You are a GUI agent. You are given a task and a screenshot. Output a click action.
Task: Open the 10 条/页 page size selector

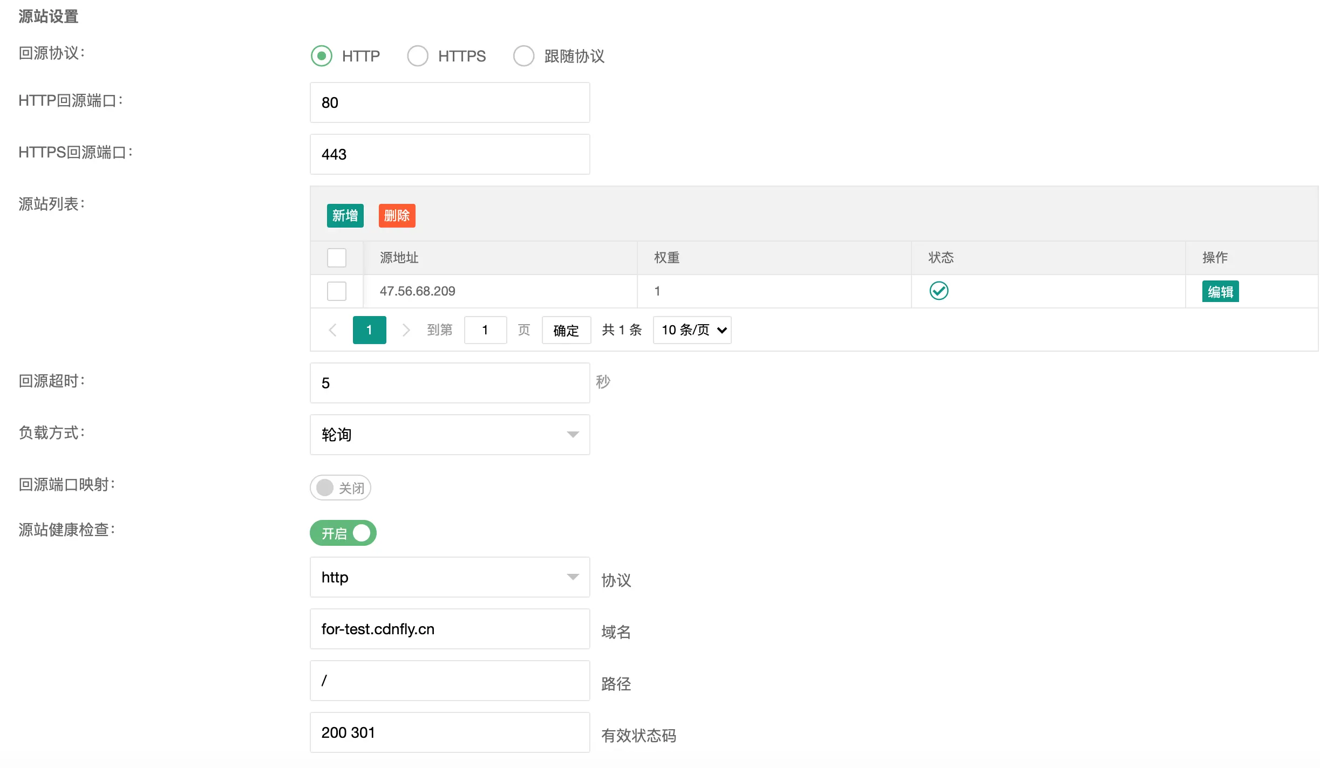pyautogui.click(x=692, y=330)
